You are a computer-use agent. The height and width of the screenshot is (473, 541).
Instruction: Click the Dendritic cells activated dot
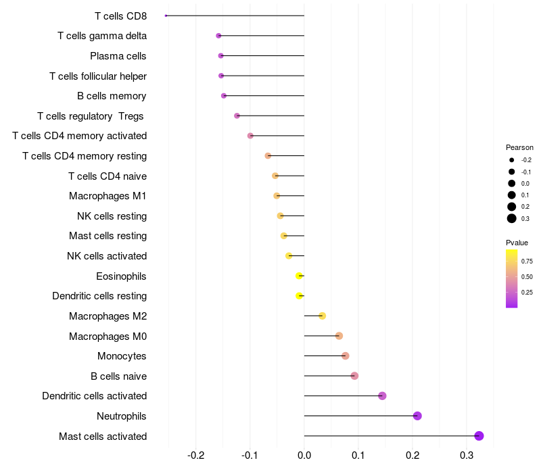[382, 396]
